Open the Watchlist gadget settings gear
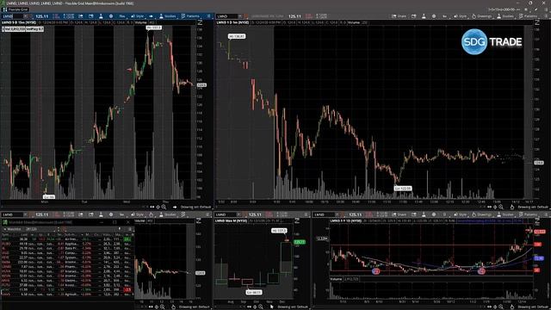 pos(130,229)
